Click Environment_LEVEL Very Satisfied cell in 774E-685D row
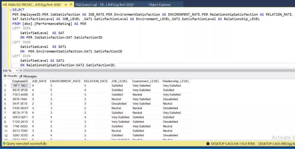 point(146,126)
